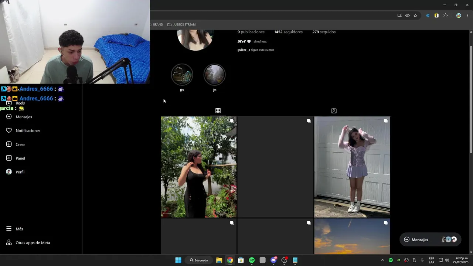Click the she/hers pronoun text
The width and height of the screenshot is (473, 266).
click(260, 41)
